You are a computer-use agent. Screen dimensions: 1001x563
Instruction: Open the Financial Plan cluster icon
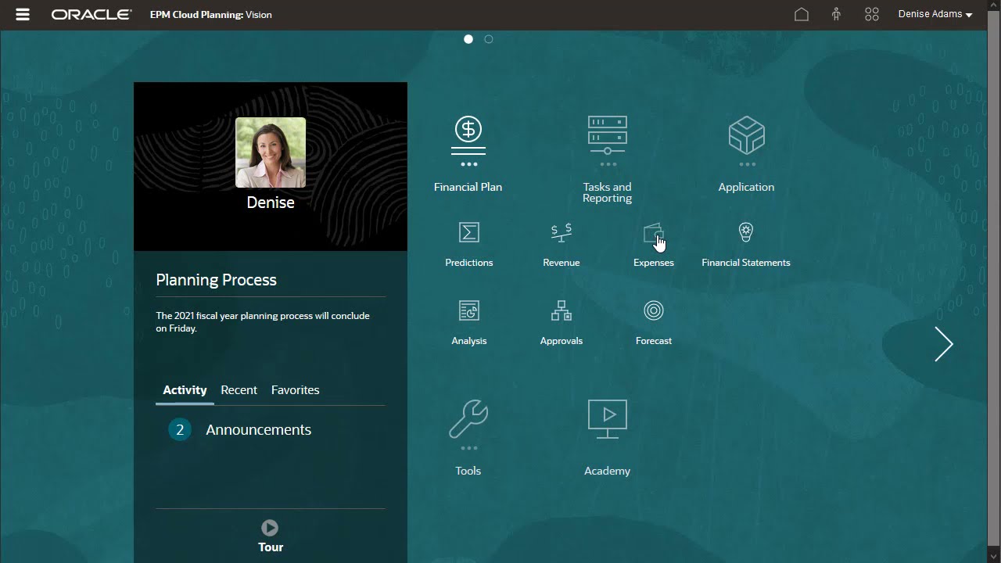(468, 135)
